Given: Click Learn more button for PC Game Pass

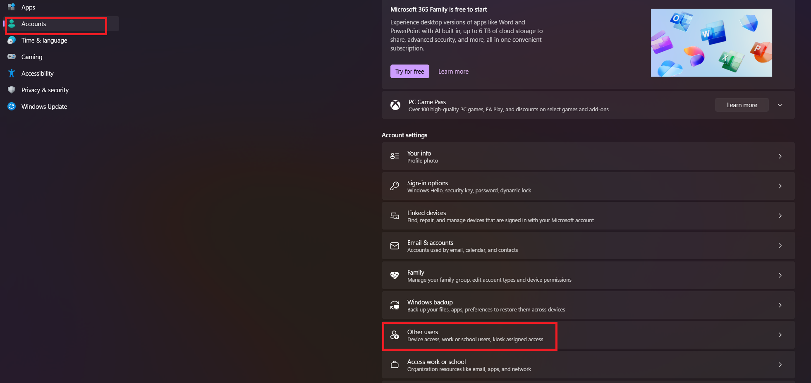Looking at the screenshot, I should tap(742, 105).
